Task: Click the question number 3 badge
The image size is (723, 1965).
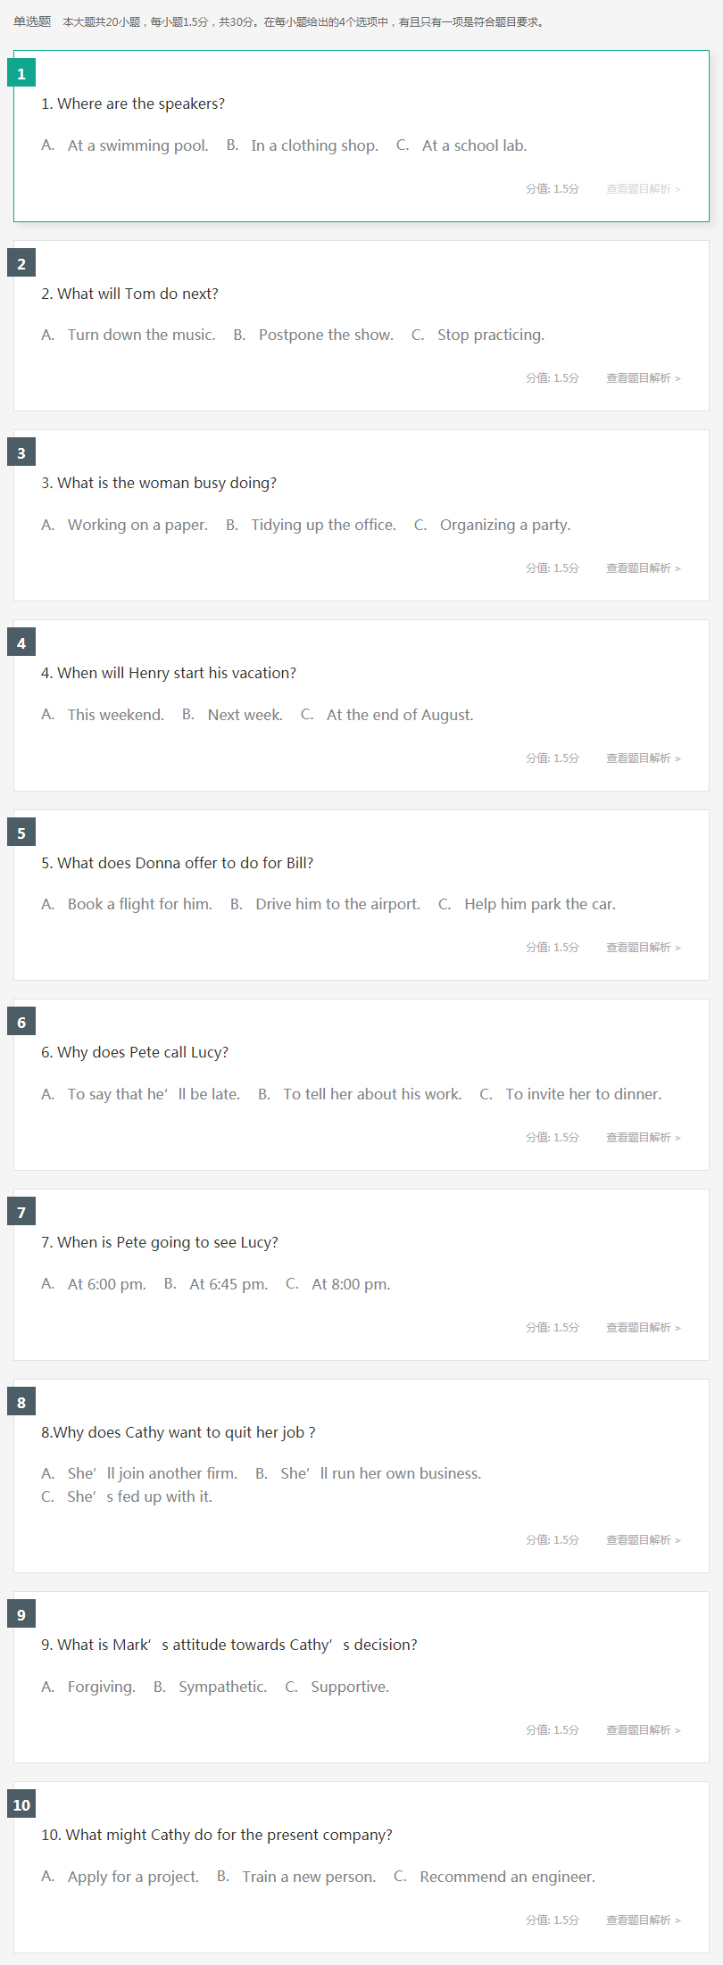Action: (x=21, y=452)
